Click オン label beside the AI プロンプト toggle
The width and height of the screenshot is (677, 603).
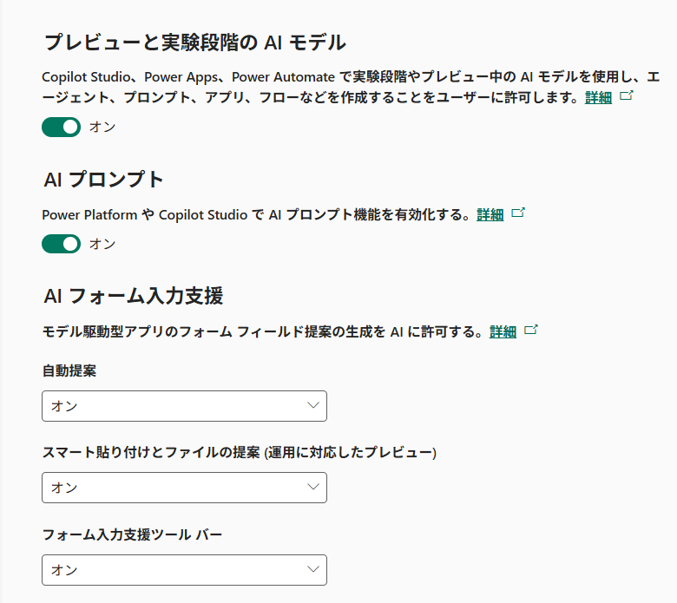(102, 244)
